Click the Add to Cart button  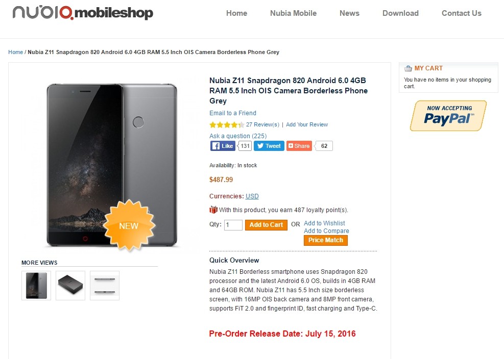(266, 225)
